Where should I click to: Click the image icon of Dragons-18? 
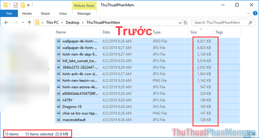[x=58, y=106]
